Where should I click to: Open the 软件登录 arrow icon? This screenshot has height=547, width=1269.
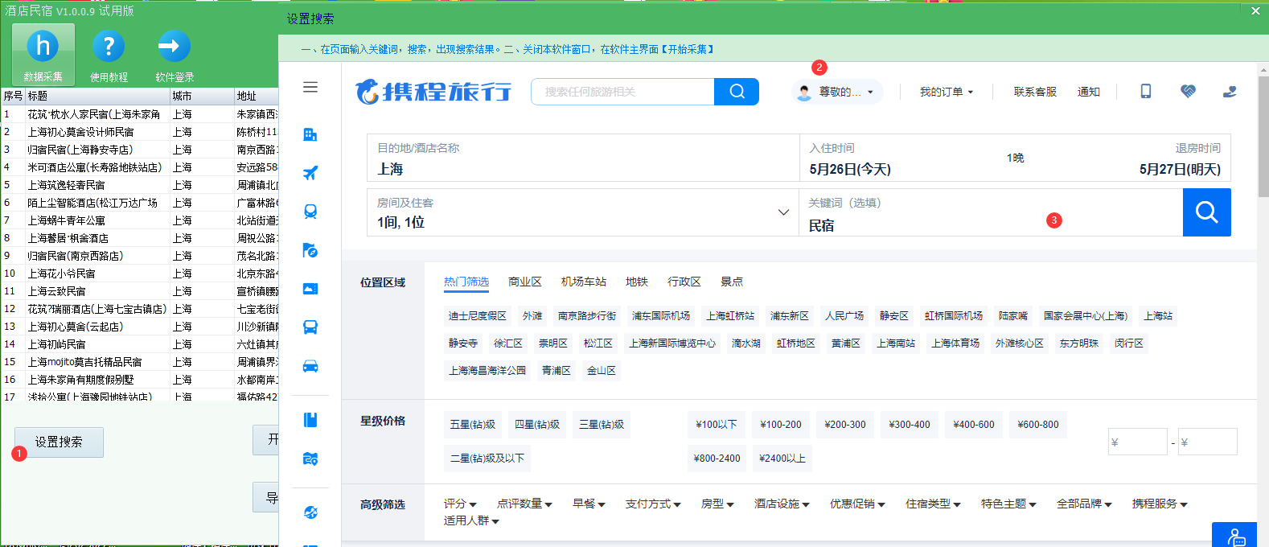[175, 54]
